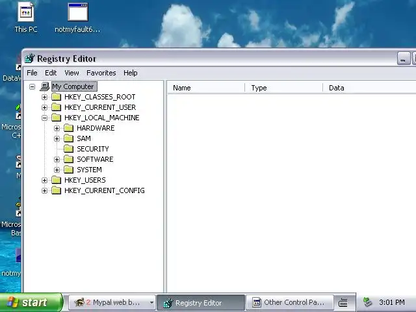This screenshot has width=416, height=312.
Task: Click the My Computer icon in tree
Action: coord(45,86)
